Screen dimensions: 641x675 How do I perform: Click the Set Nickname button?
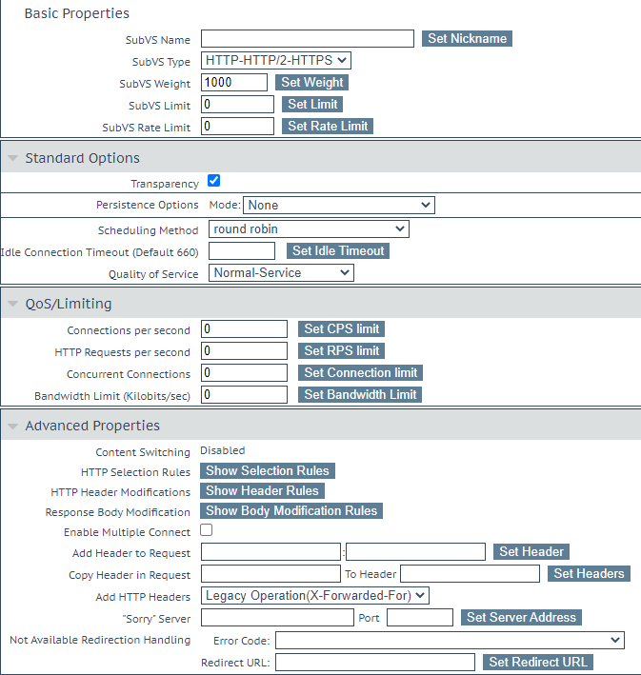pyautogui.click(x=467, y=38)
